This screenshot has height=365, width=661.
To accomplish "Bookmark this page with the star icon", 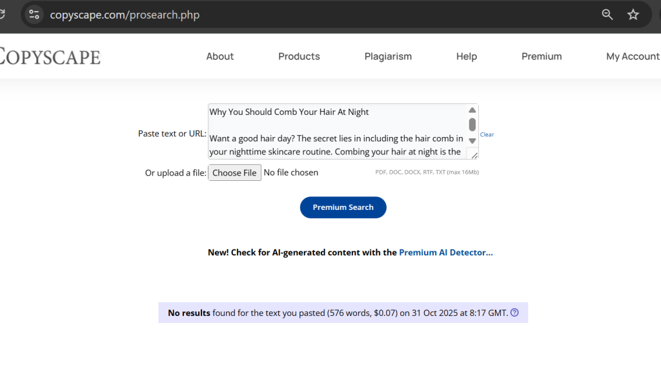I will (x=633, y=14).
